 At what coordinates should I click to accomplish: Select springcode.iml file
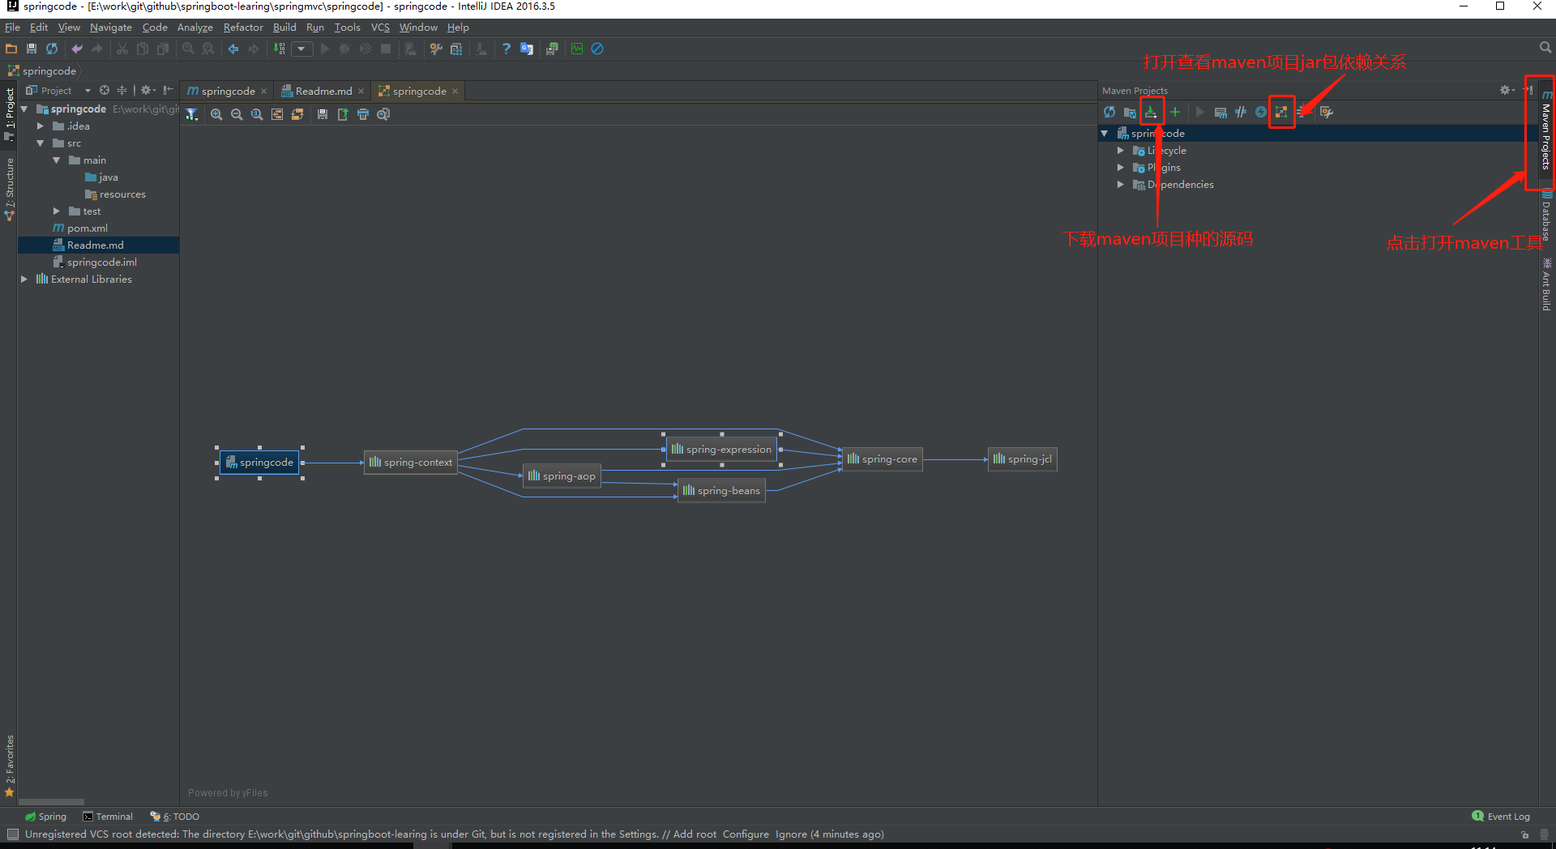coord(101,262)
